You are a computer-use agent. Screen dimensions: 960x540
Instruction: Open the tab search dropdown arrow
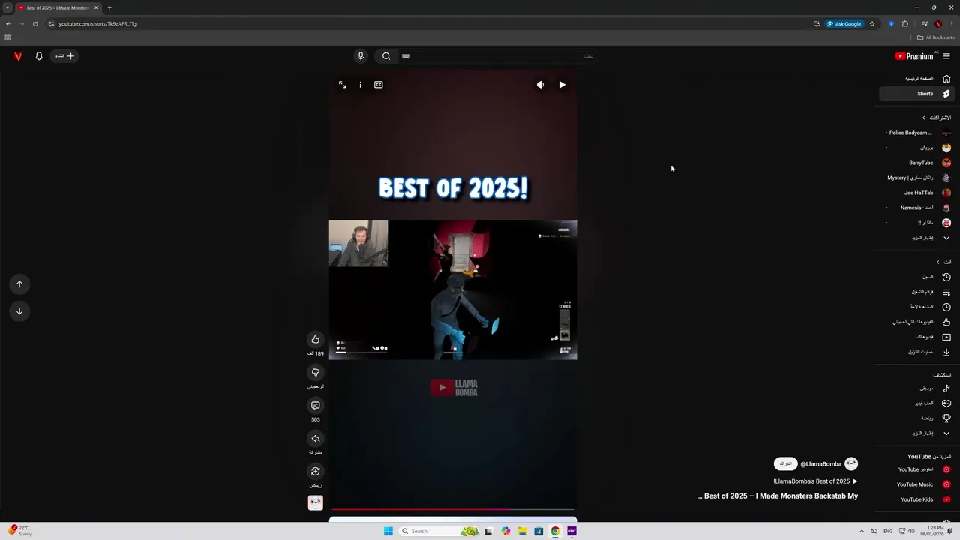[7, 7]
